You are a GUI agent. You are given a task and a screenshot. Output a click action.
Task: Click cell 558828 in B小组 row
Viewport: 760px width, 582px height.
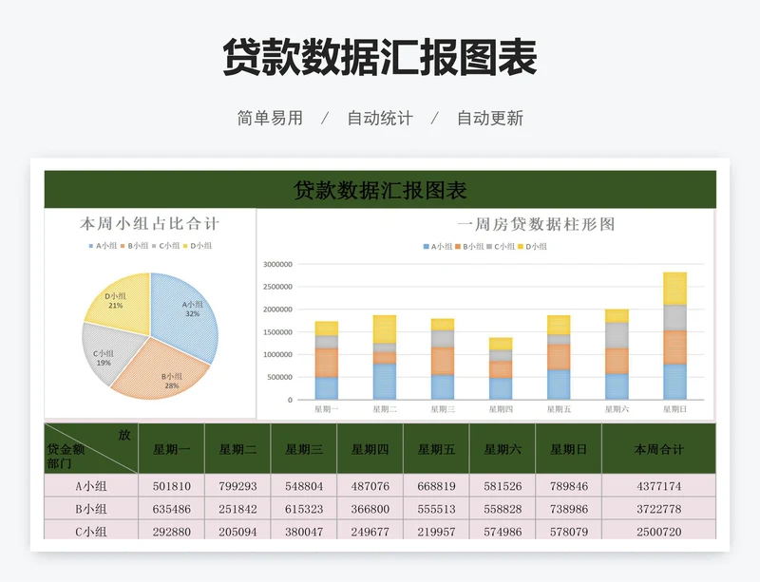(503, 509)
